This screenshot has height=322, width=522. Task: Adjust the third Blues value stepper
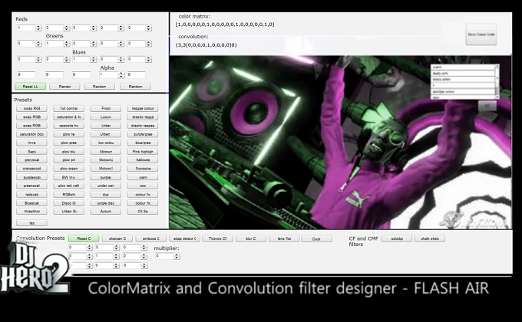(94, 59)
